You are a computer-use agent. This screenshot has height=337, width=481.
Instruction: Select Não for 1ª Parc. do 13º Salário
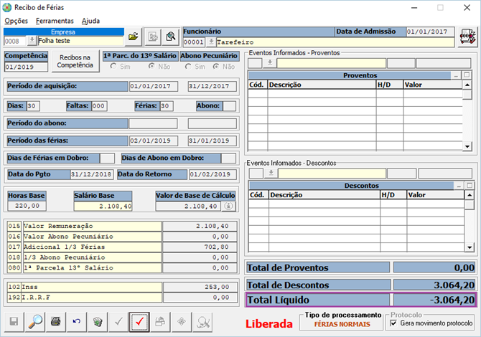(x=151, y=66)
